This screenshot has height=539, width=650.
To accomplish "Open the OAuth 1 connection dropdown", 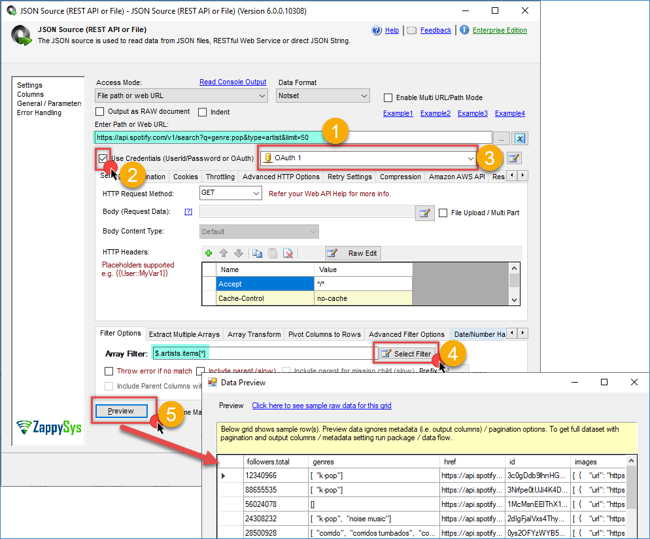I will (x=368, y=158).
